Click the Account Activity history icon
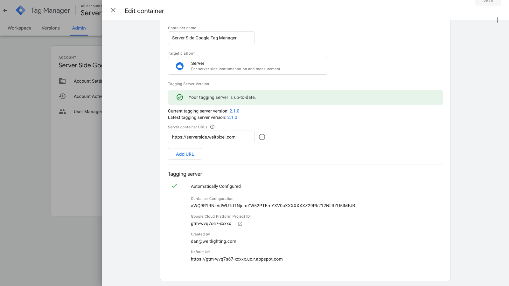Screen dimensions: 509x286 (62, 96)
